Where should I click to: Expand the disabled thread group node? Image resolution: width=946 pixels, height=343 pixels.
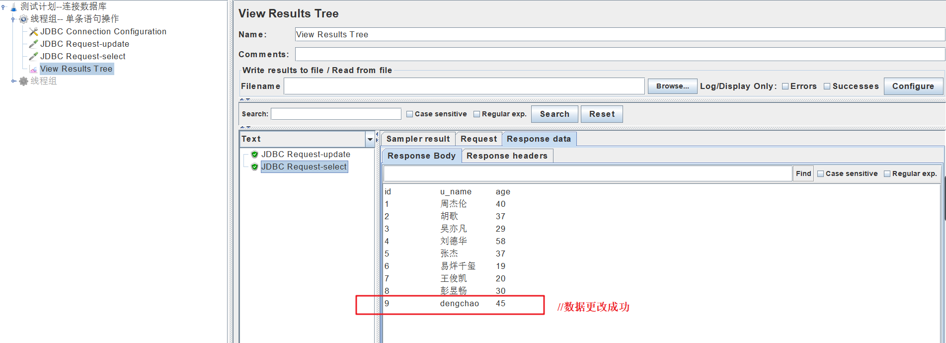[13, 81]
